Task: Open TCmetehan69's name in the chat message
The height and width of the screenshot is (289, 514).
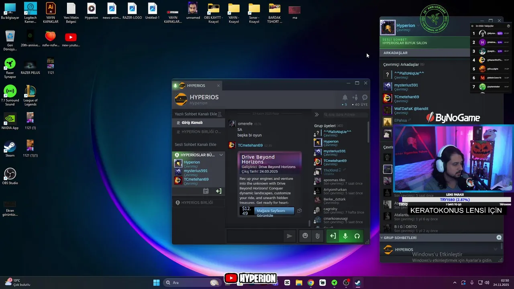Action: click(250, 145)
